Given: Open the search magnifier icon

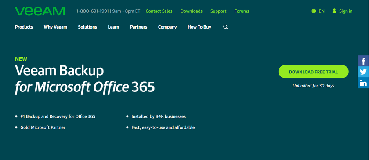Looking at the screenshot, I should pyautogui.click(x=225, y=27).
